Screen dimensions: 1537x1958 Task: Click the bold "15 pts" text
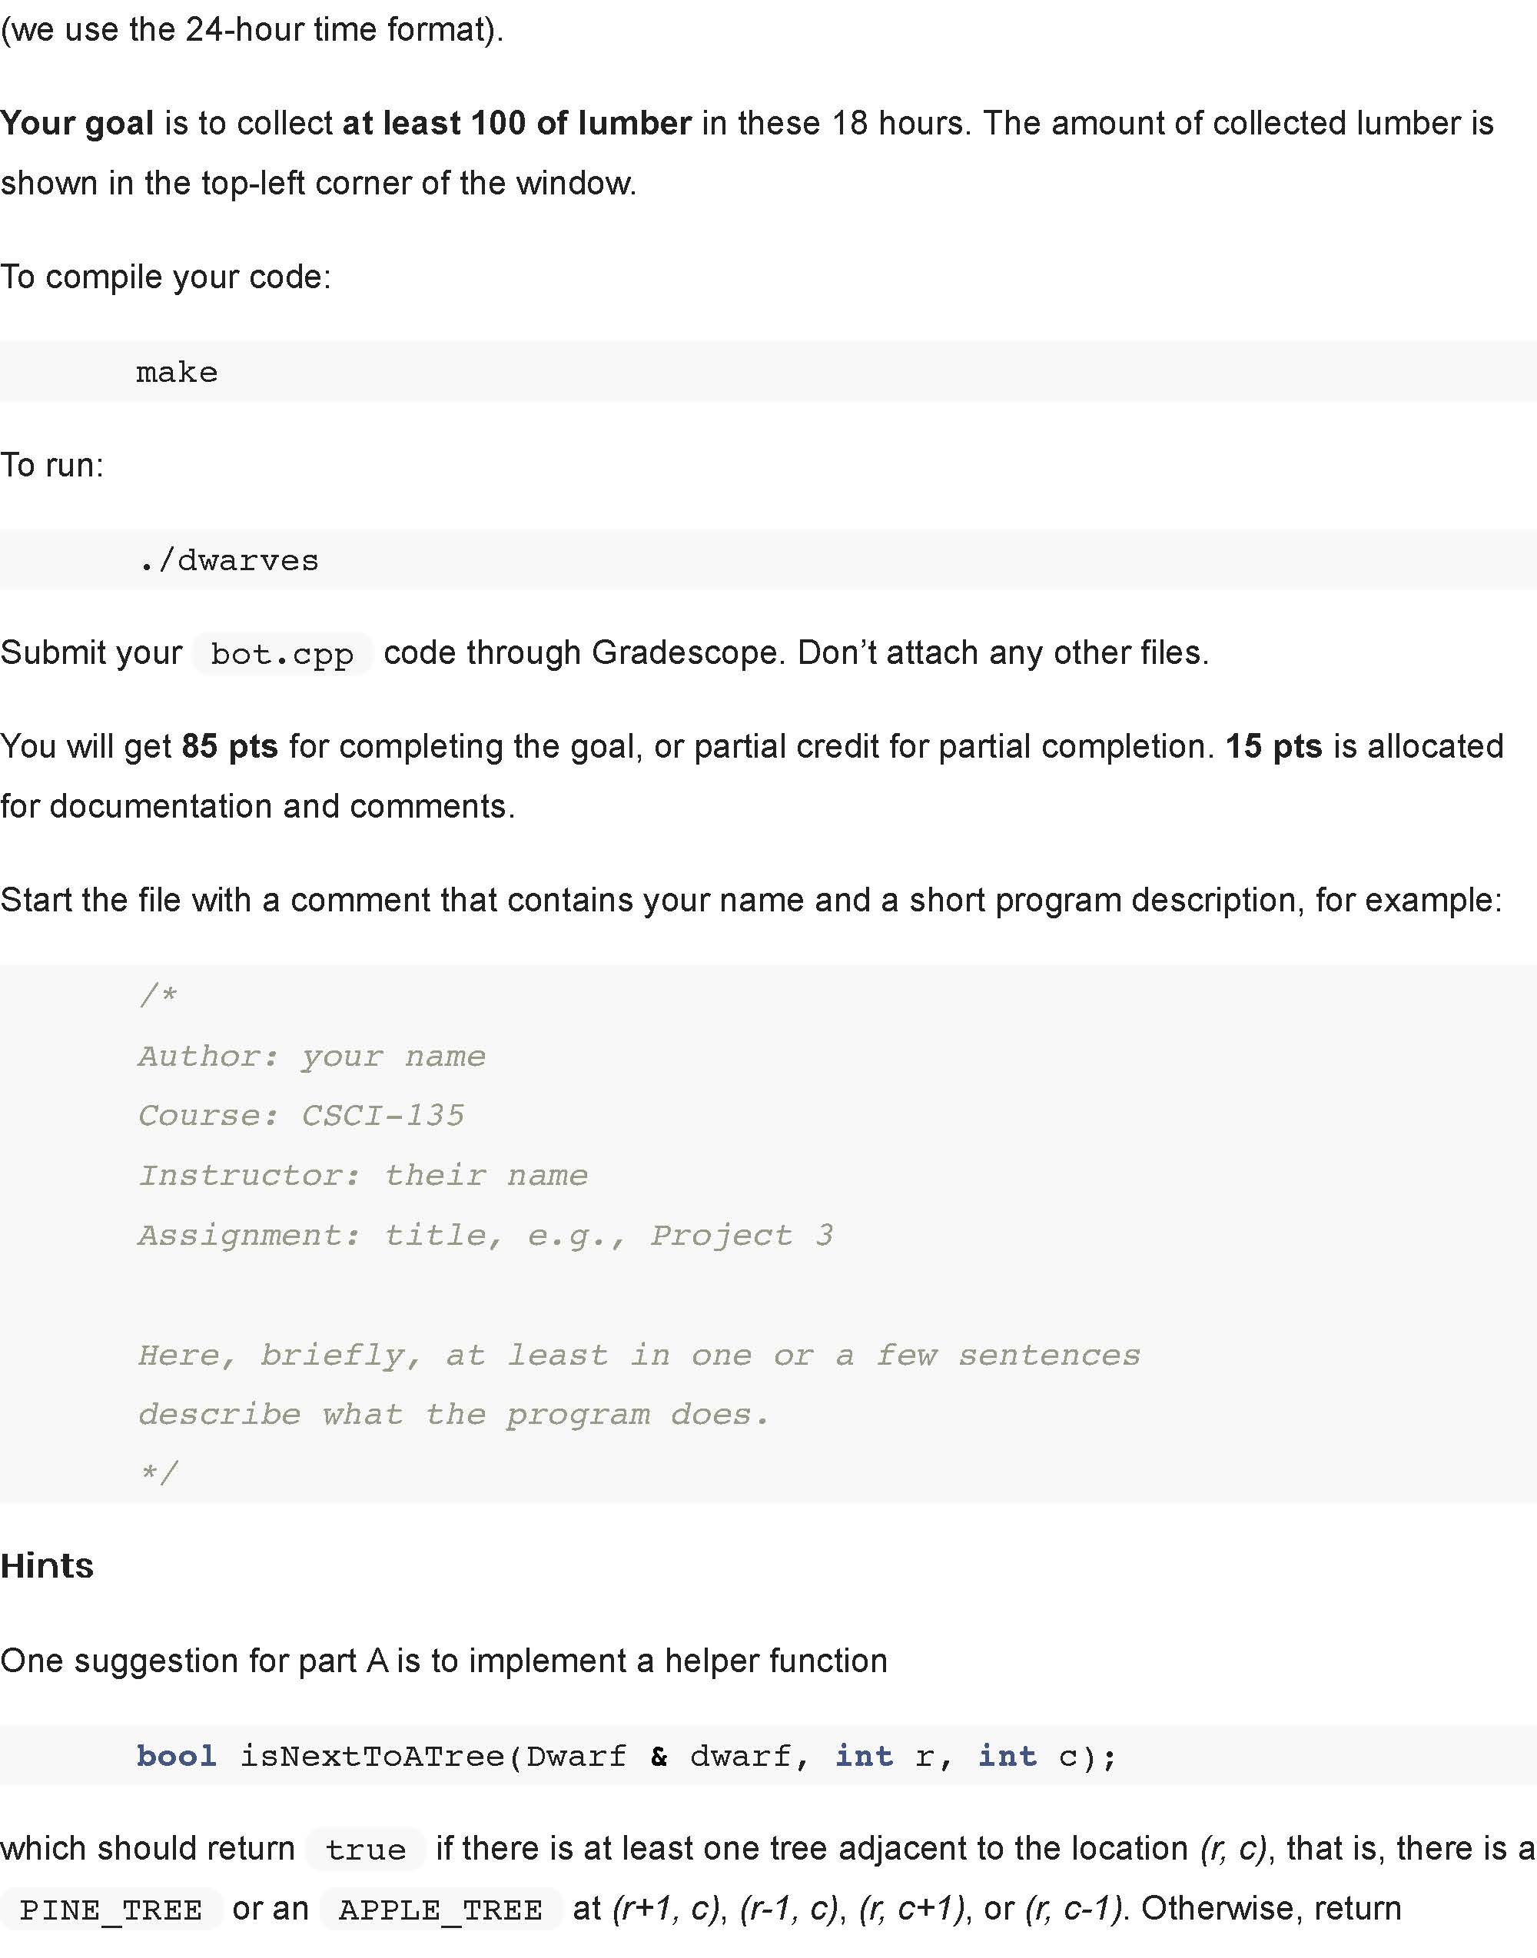[1273, 747]
